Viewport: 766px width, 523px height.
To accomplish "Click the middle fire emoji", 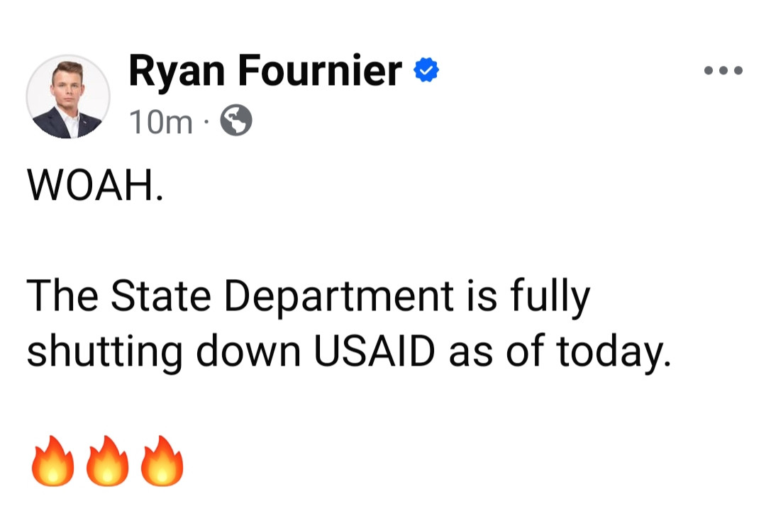I will coord(106,461).
